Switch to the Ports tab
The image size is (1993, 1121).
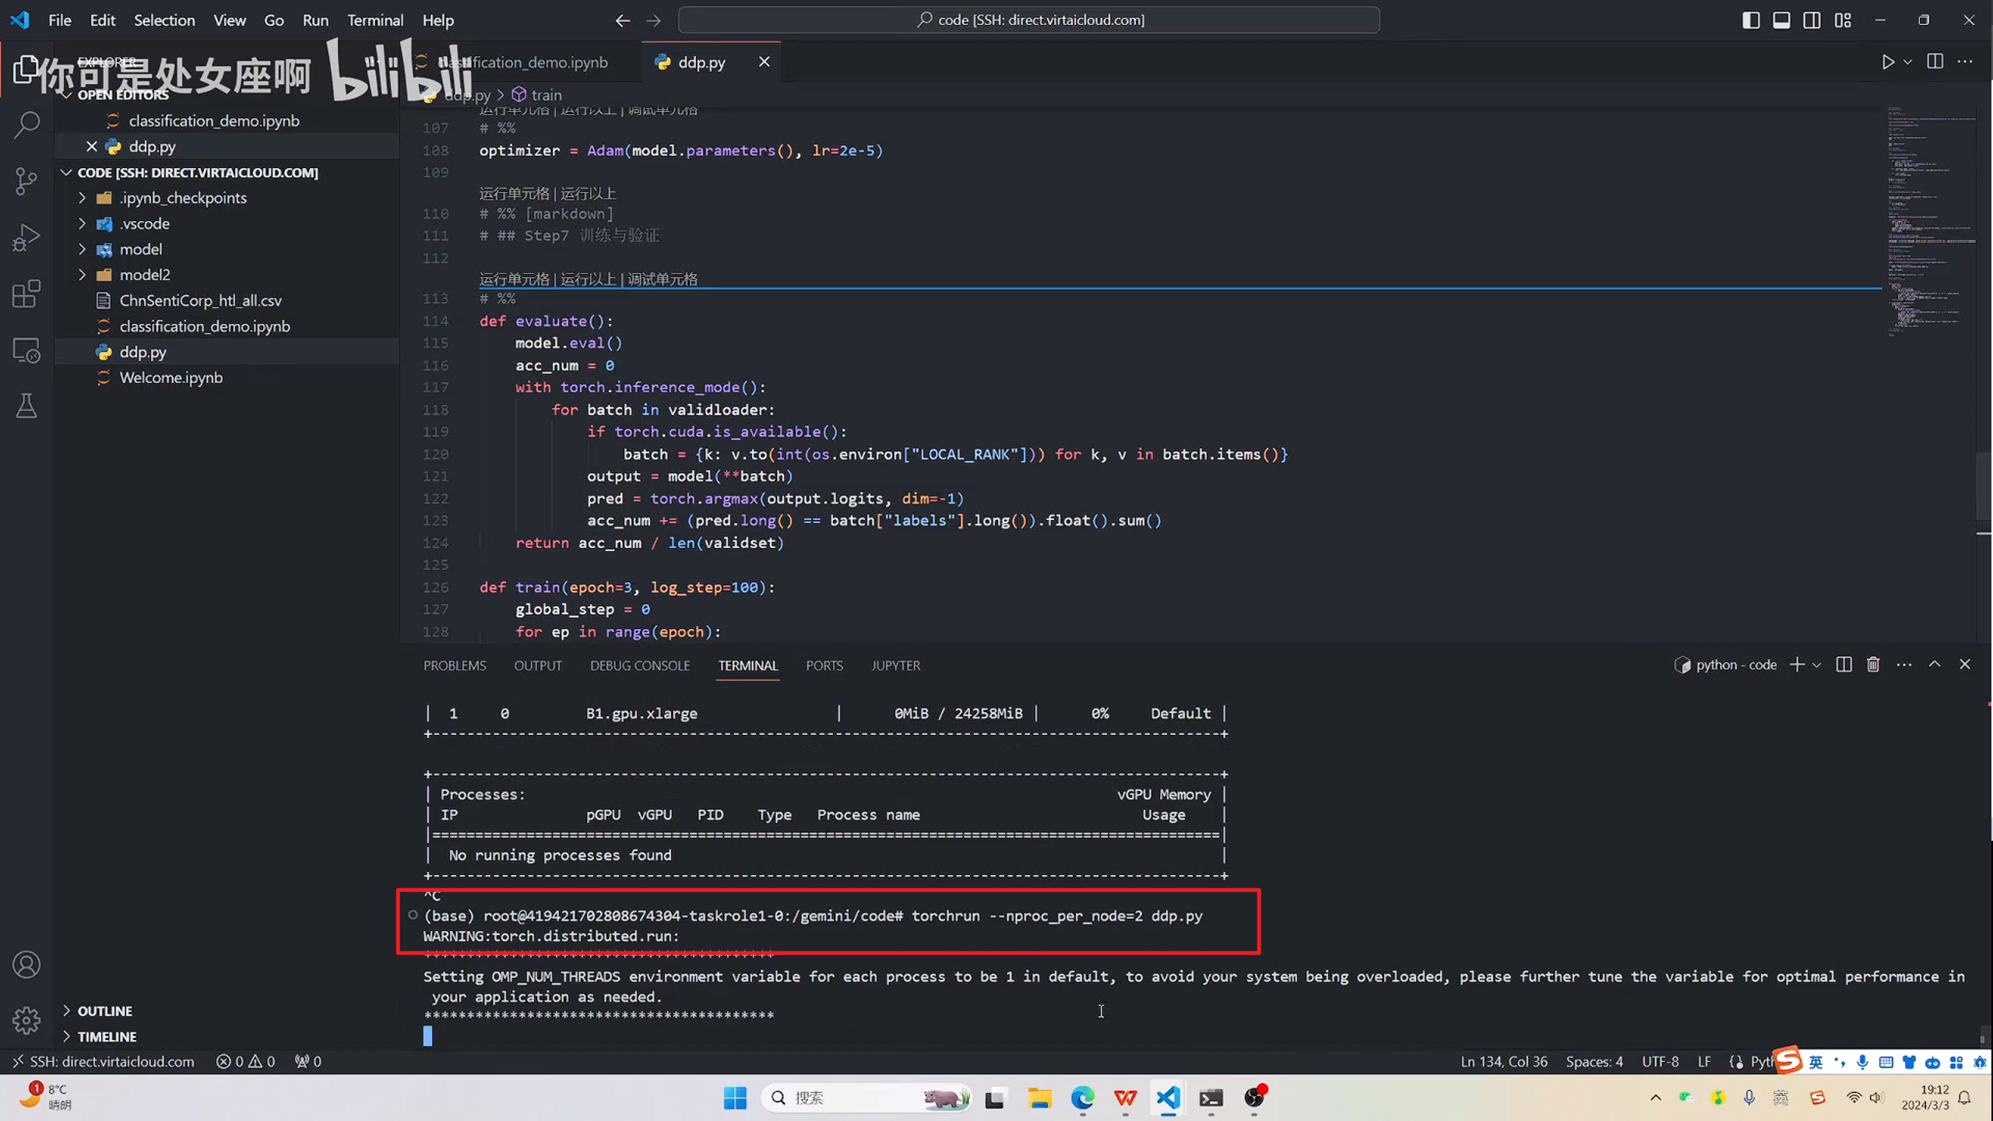tap(824, 666)
